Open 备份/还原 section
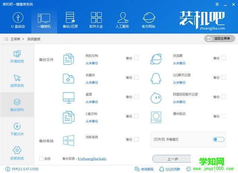The height and width of the screenshot is (173, 238). point(70,20)
